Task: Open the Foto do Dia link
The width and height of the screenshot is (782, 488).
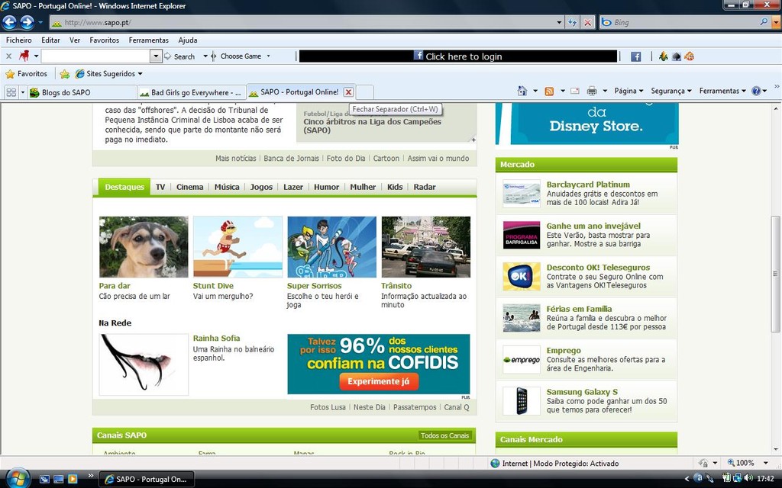Action: click(x=346, y=159)
